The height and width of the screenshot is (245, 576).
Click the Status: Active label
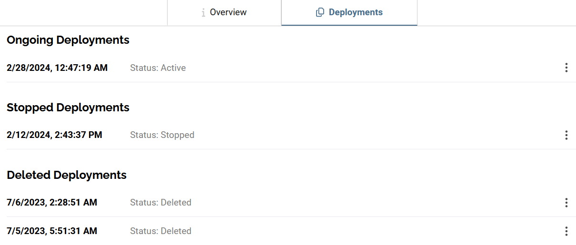click(x=158, y=68)
